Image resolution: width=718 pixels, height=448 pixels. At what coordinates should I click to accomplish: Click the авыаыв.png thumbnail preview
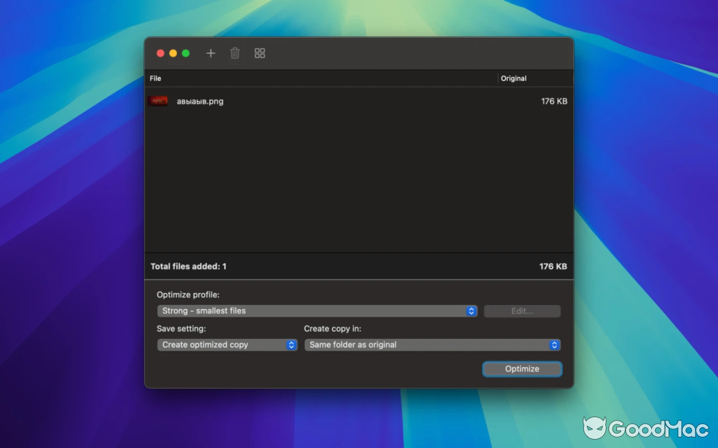tap(158, 101)
